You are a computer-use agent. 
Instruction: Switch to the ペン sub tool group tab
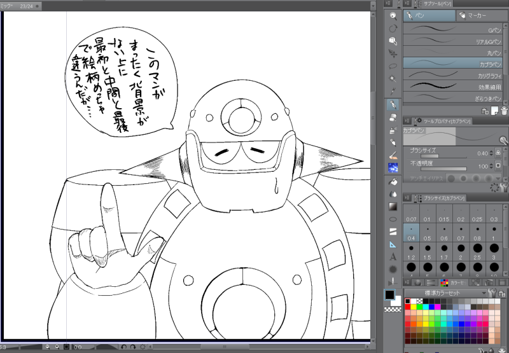coord(429,15)
